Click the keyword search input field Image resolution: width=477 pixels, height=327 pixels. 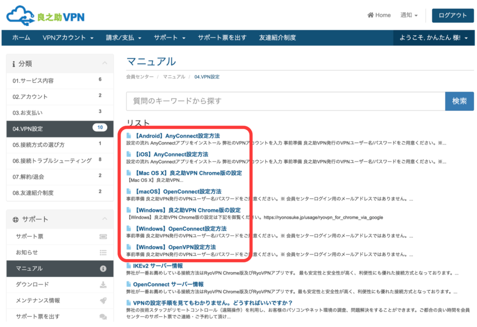pyautogui.click(x=285, y=101)
